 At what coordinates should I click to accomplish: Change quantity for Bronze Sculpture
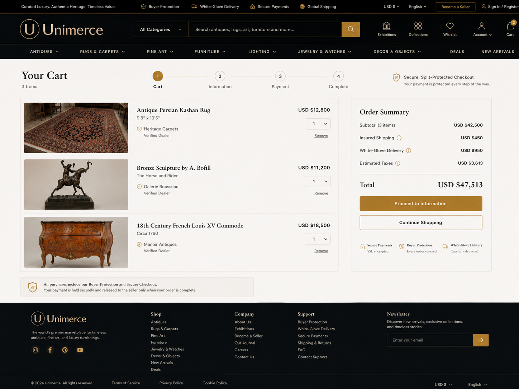(x=318, y=182)
